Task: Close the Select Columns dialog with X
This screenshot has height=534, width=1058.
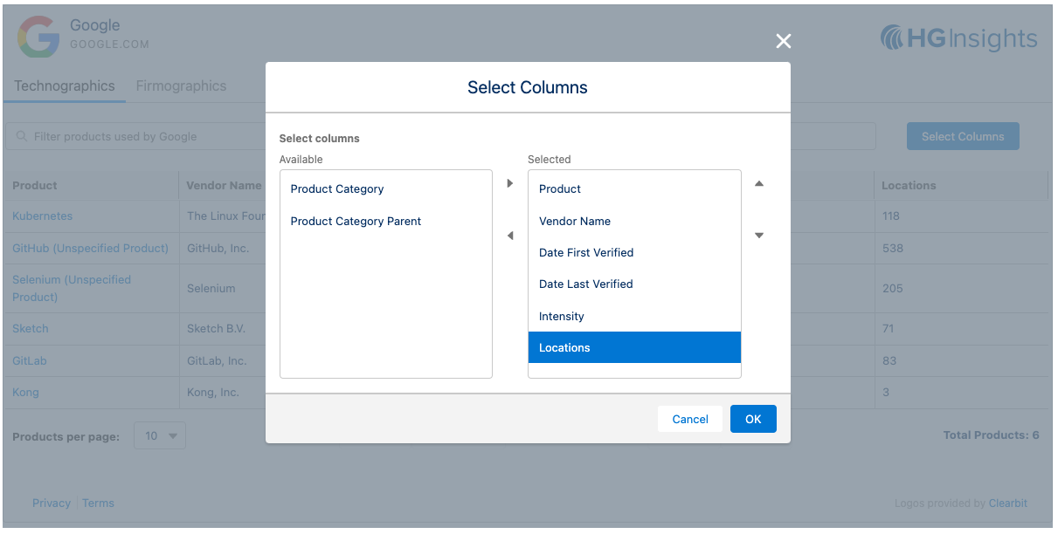Action: 783,41
